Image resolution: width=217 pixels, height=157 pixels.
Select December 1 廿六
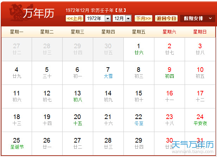click(x=139, y=49)
